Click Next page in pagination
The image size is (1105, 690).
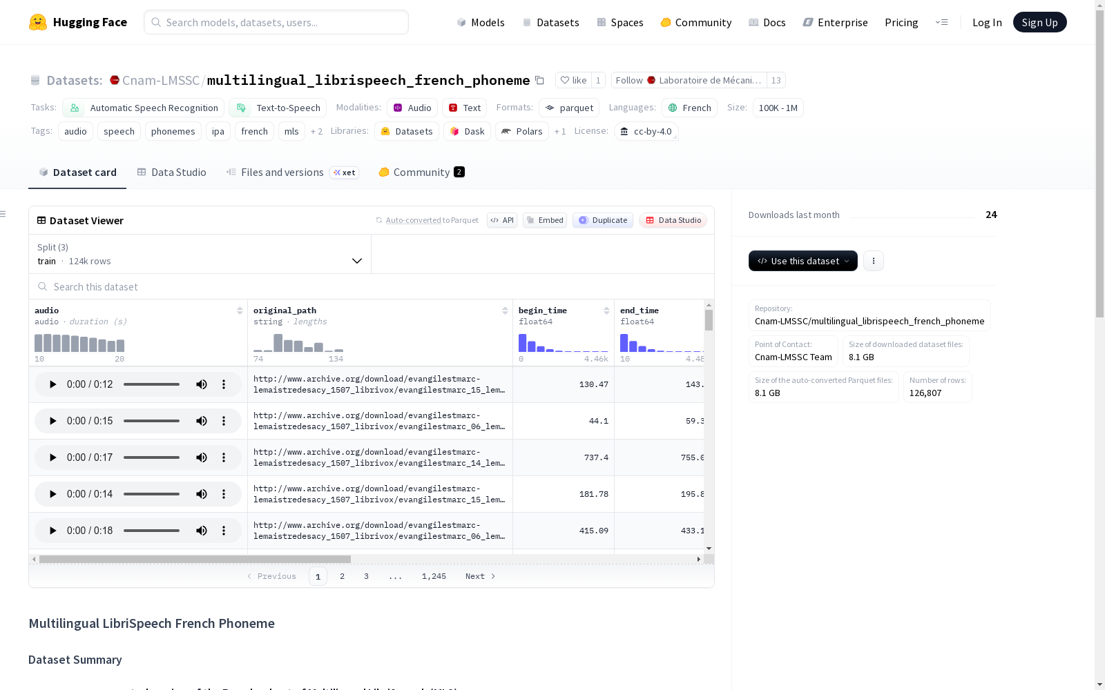(480, 576)
